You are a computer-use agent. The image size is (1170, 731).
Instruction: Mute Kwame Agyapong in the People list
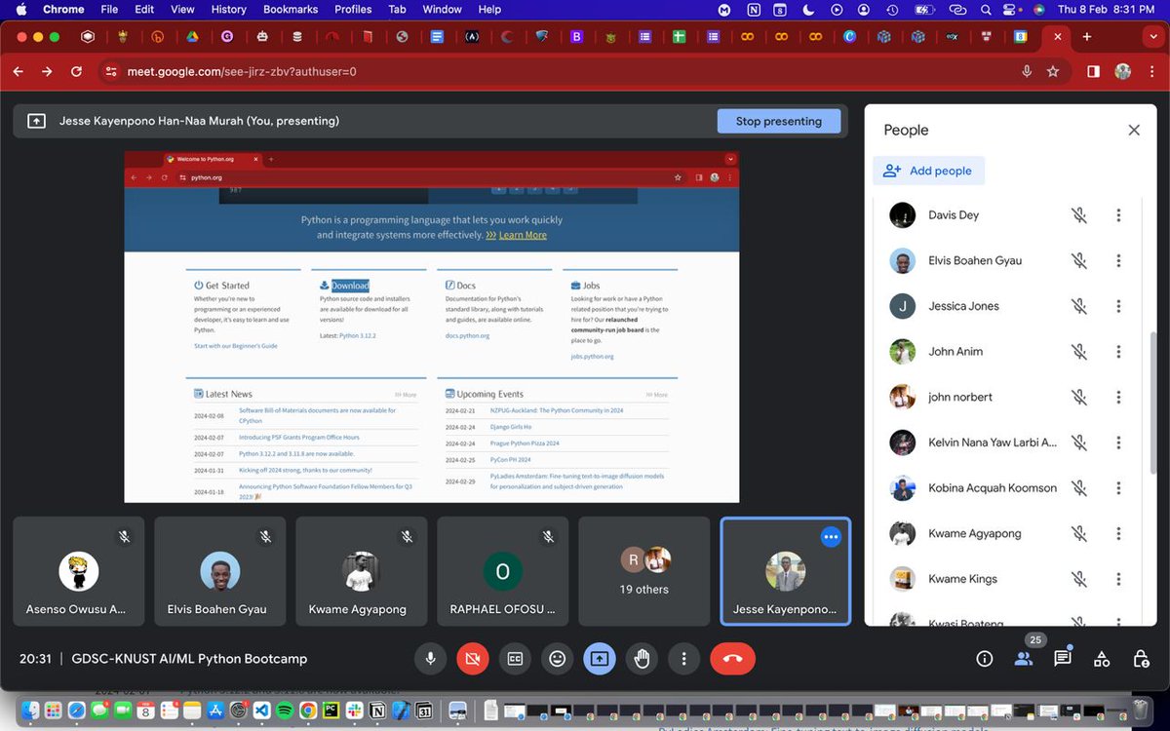1079,533
